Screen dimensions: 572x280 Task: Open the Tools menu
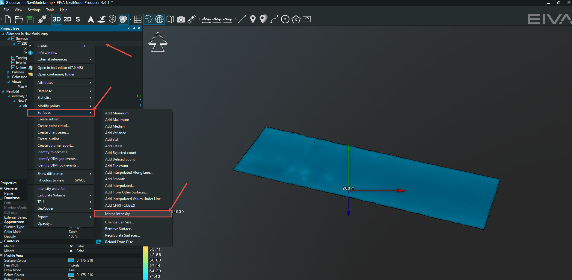[50, 10]
